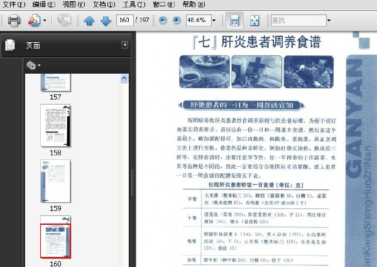Click the banner 肝炎患者的一日及一周食谱宜知

click(x=242, y=105)
